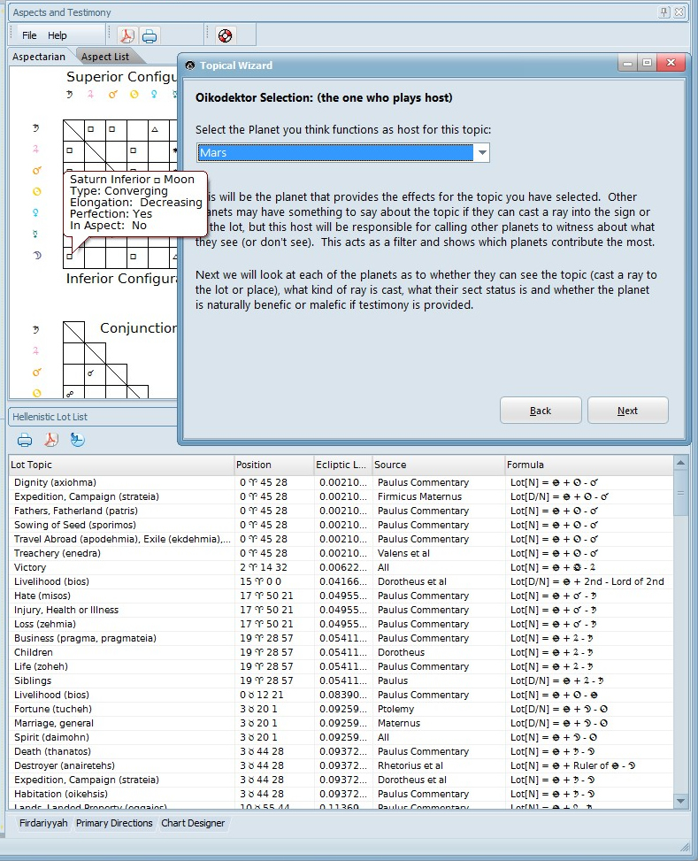Switch to the Aspect List tab
Viewport: 698px width, 861px height.
click(105, 57)
